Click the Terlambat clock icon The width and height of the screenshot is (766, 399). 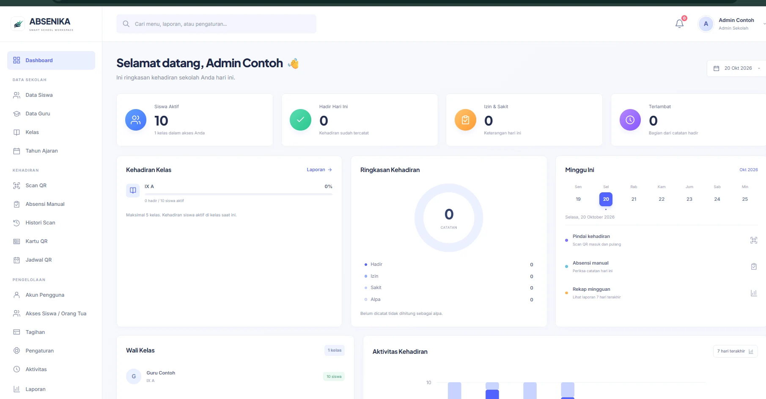coord(630,120)
